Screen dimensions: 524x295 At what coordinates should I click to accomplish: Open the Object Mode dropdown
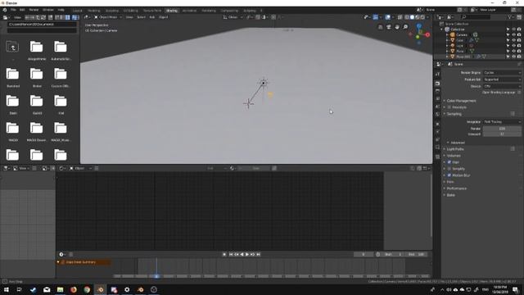[x=108, y=17]
